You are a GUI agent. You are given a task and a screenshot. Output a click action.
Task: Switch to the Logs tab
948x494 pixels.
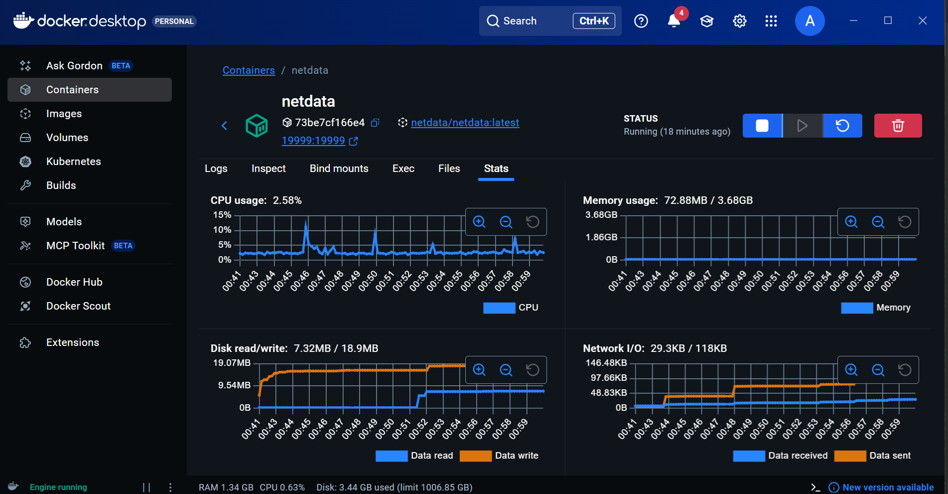coord(216,168)
